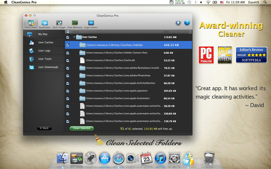Select the com.apple.appstore path row
This screenshot has height=169, width=271.
point(128,91)
